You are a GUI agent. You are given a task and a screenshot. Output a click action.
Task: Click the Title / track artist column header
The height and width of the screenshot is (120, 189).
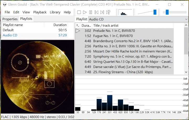click(x=133, y=26)
